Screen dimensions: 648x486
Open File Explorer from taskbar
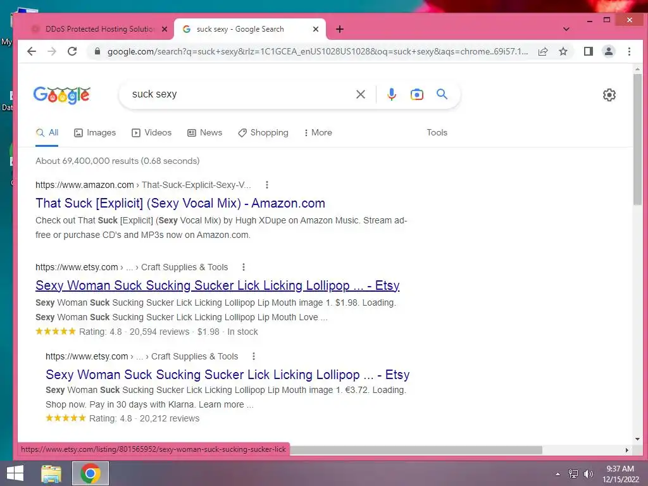pos(51,473)
